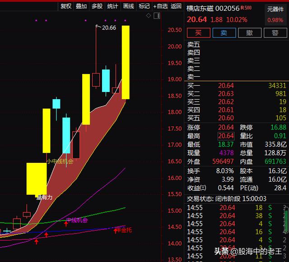Click 返回 to go back
Screen dimensions: 289x262
(x=176, y=6)
